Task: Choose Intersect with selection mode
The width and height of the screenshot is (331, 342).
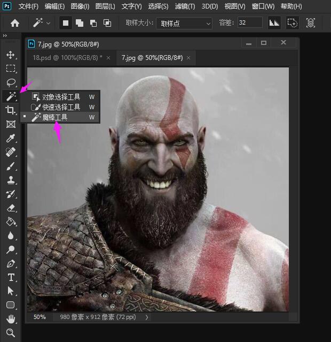Action: click(107, 23)
